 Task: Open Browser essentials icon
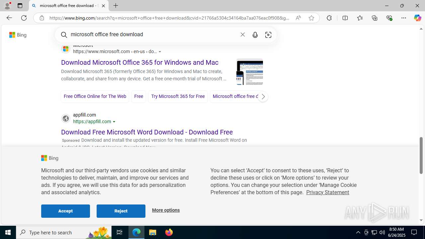pyautogui.click(x=389, y=18)
